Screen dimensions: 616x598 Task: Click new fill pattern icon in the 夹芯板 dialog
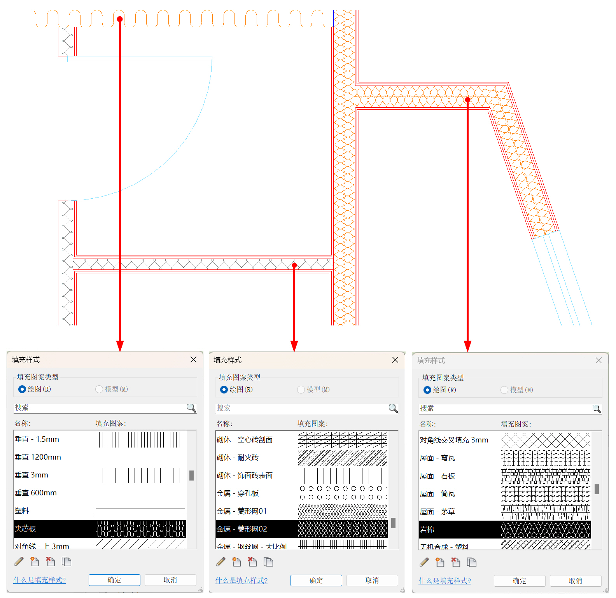[x=35, y=561]
